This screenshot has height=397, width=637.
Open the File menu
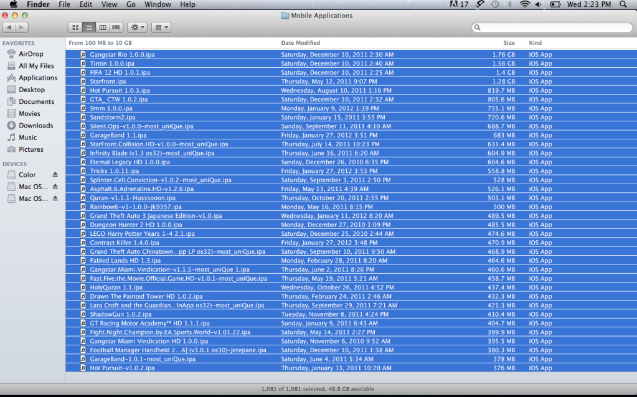[x=64, y=4]
